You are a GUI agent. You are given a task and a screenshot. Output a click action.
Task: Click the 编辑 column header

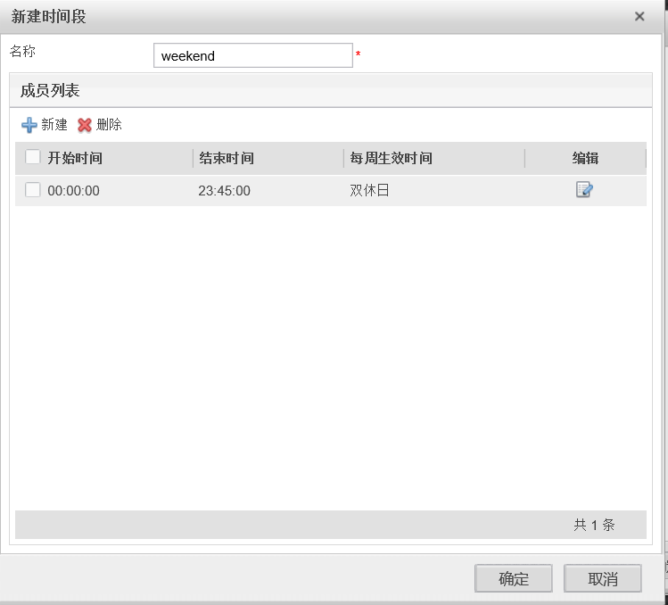[x=585, y=158]
